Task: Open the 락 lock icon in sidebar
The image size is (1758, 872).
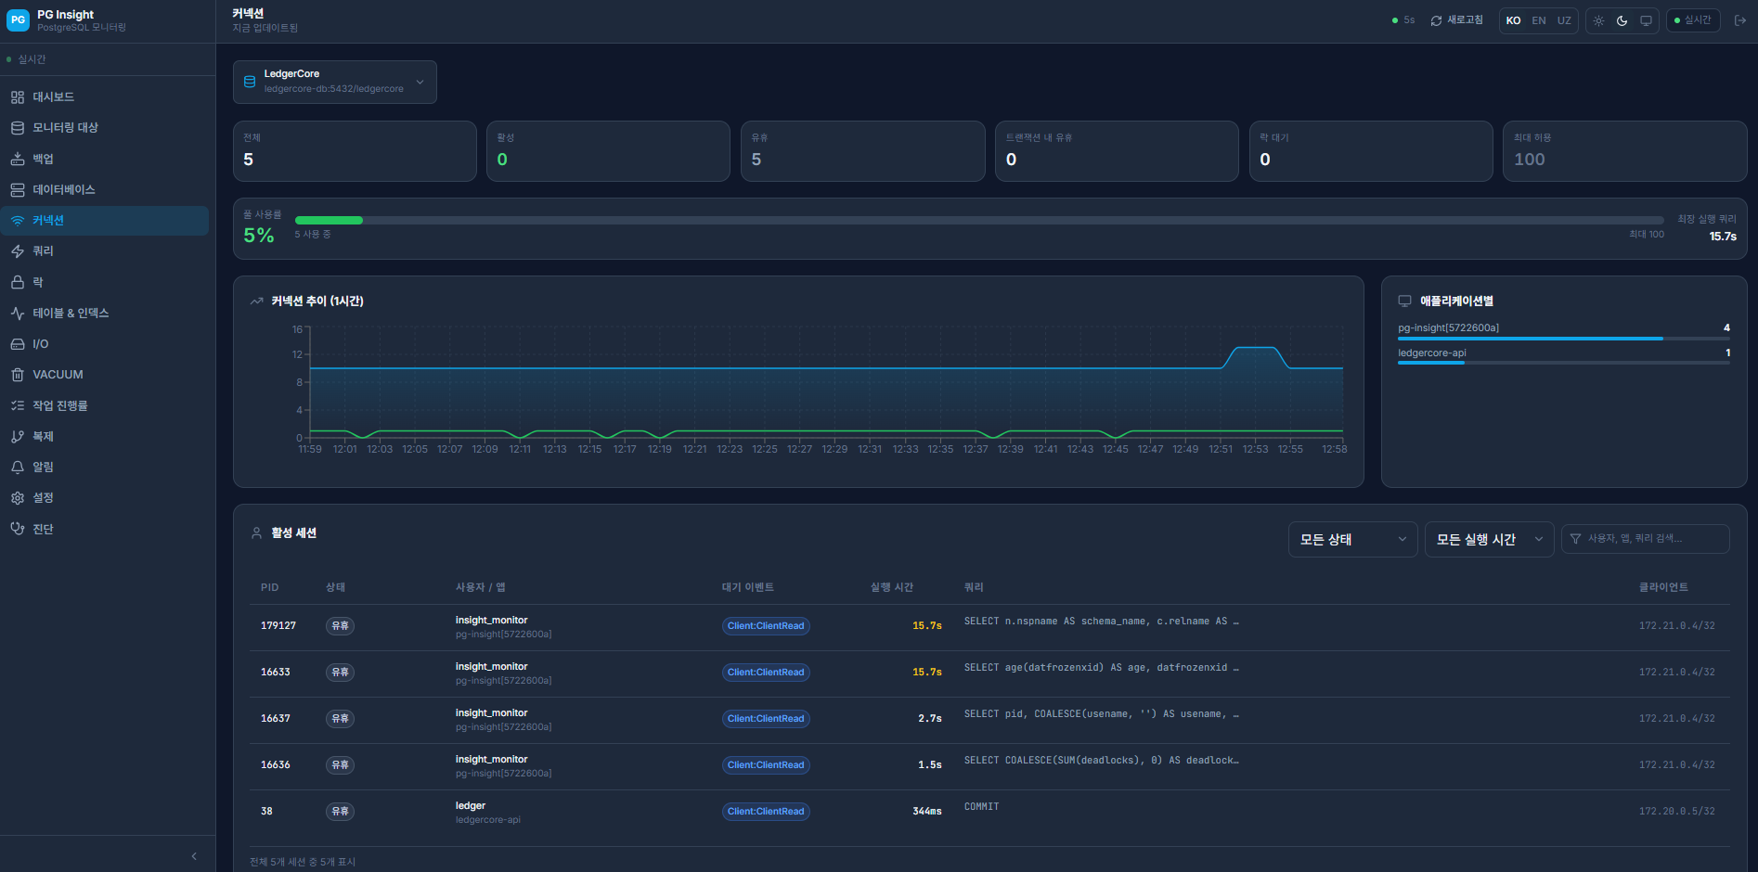Action: (18, 282)
